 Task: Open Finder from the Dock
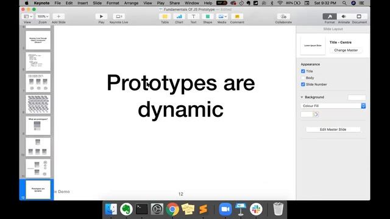click(111, 209)
